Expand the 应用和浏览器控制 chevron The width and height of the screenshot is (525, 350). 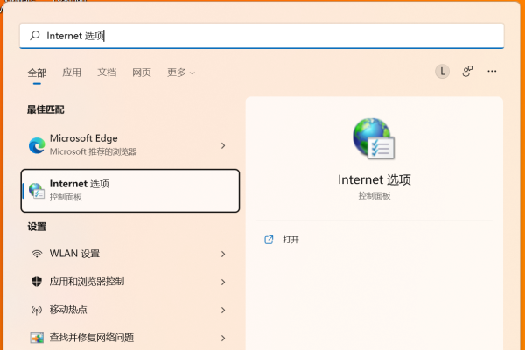click(223, 283)
